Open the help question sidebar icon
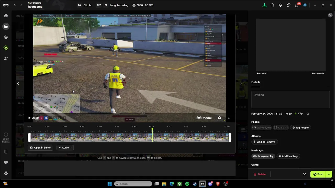This screenshot has width=335, height=188. 6,162
